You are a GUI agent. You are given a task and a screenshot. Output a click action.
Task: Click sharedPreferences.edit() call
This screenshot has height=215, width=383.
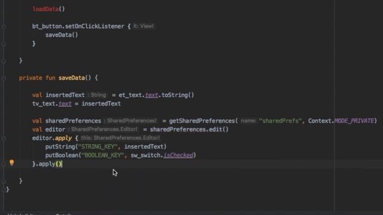point(189,130)
